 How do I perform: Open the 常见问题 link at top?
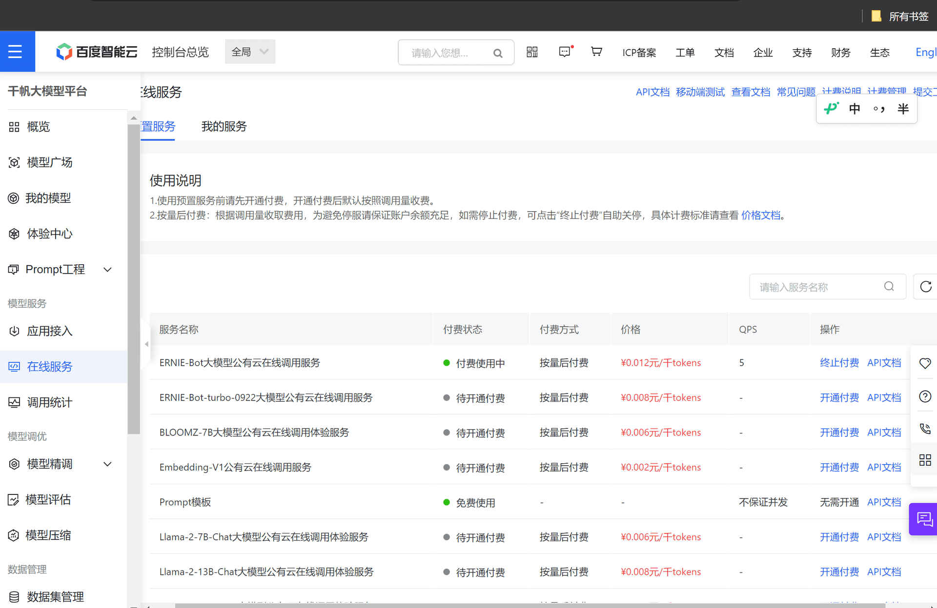796,92
